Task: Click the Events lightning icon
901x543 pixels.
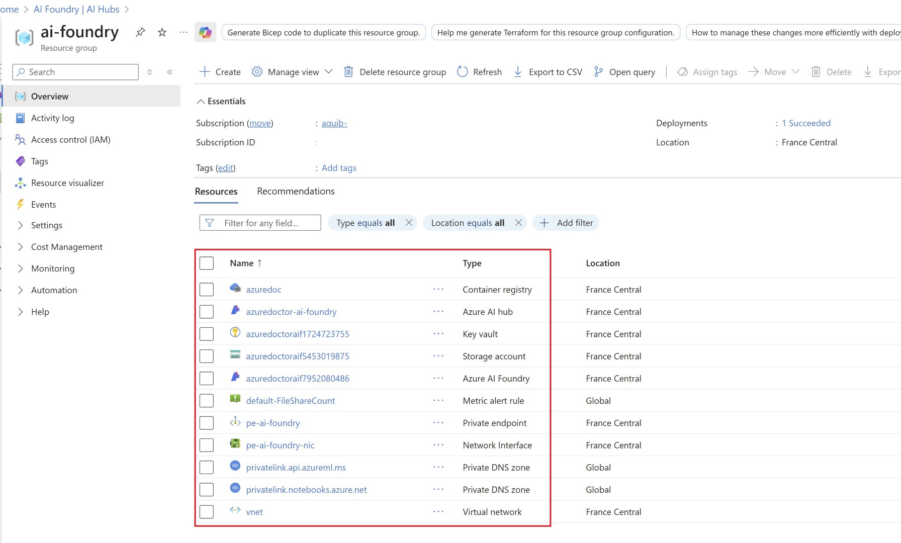Action: coord(20,205)
